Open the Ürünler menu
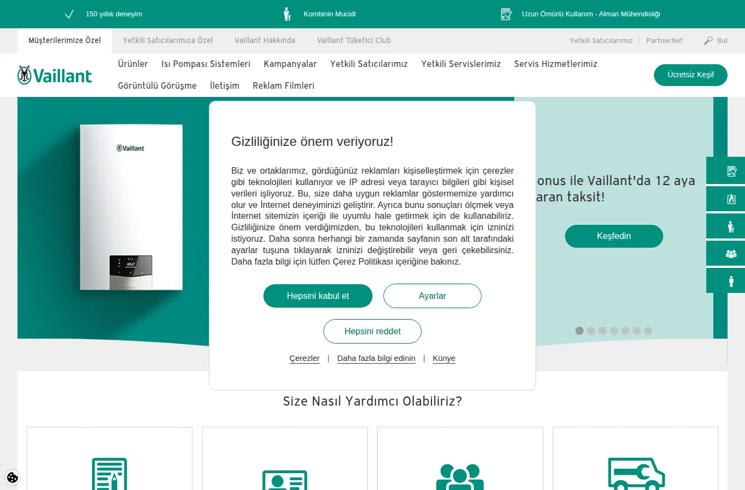Image resolution: width=745 pixels, height=490 pixels. pyautogui.click(x=133, y=64)
